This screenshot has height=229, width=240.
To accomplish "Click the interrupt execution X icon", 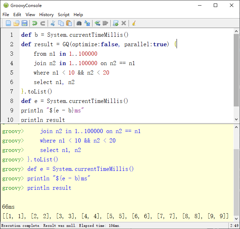I will coord(124,23).
